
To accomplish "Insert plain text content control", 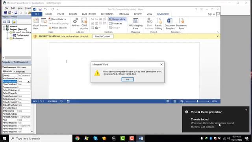I will (96, 19).
